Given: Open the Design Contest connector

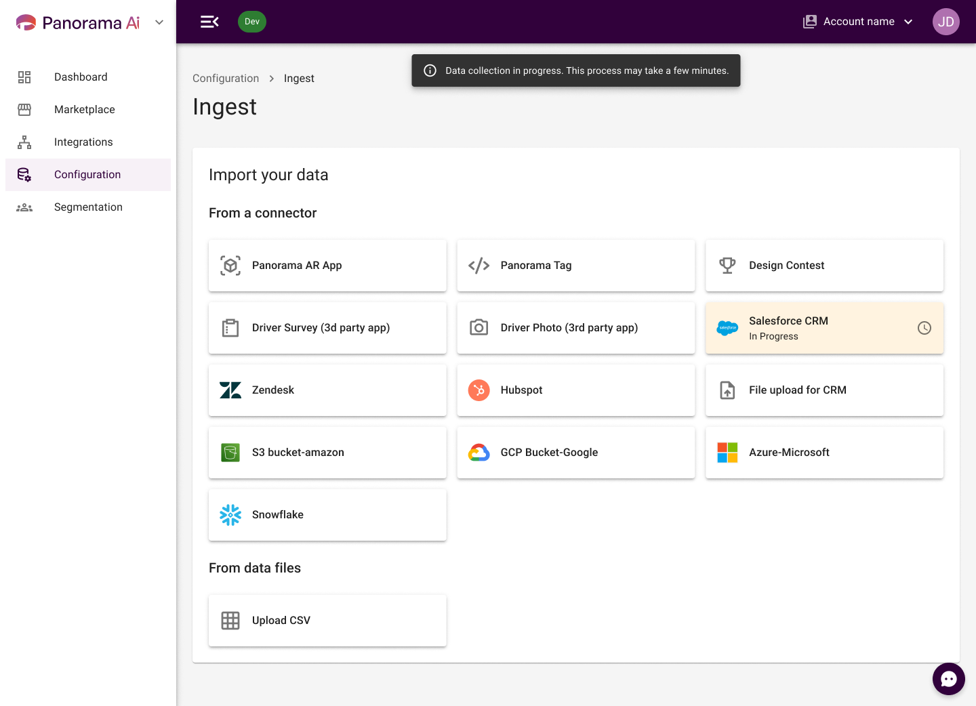Looking at the screenshot, I should 824,266.
